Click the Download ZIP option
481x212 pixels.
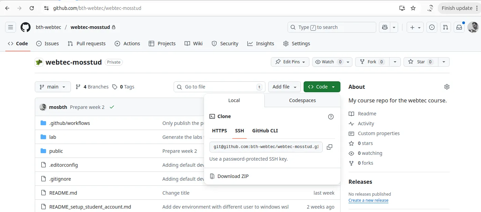coord(233,176)
